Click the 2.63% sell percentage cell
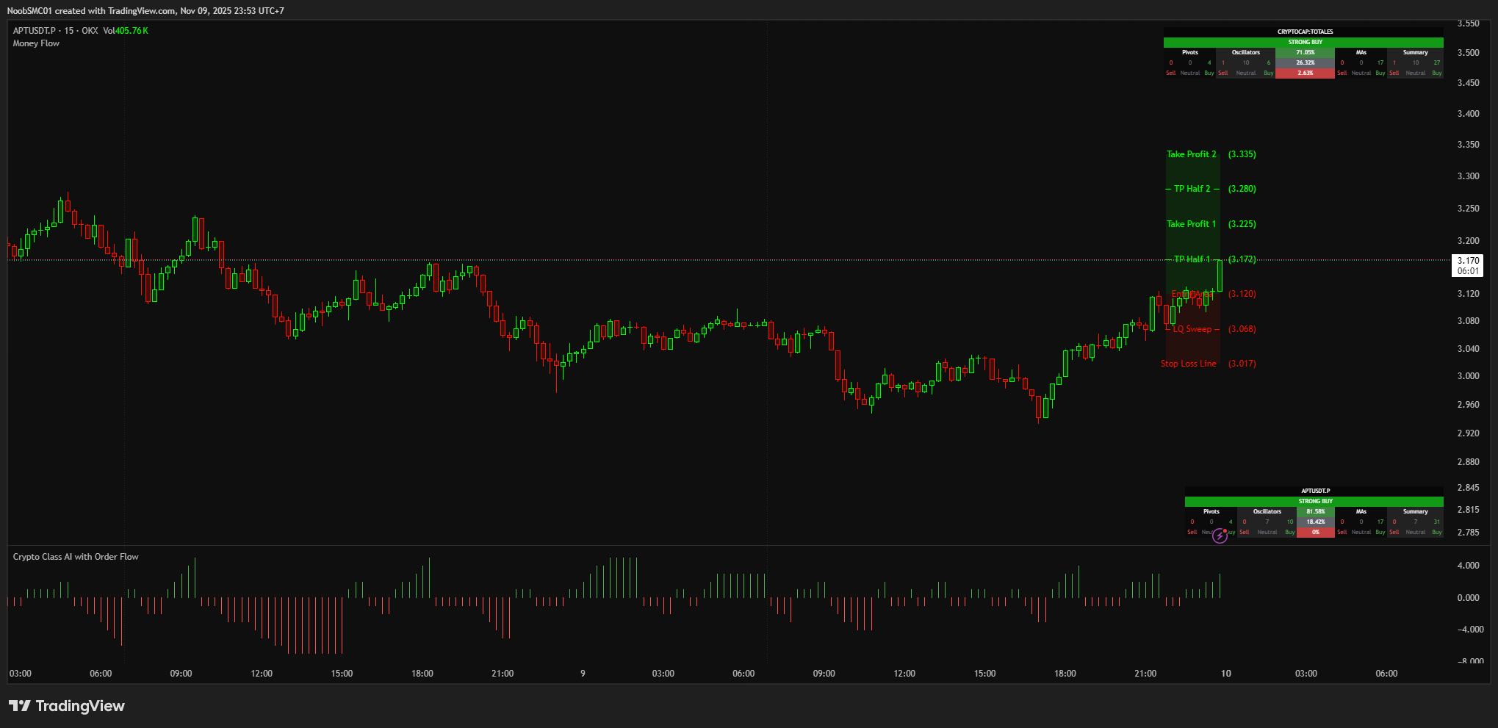The width and height of the screenshot is (1498, 728). click(1305, 73)
